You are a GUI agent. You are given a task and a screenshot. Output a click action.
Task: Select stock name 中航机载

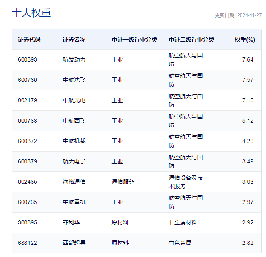click(74, 141)
